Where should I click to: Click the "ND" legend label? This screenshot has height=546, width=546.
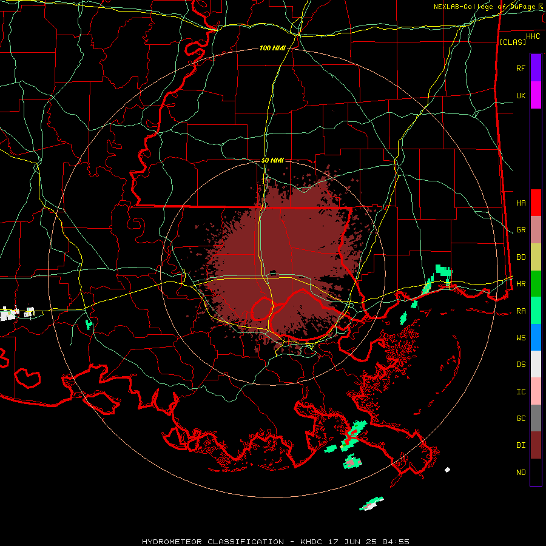pos(521,473)
